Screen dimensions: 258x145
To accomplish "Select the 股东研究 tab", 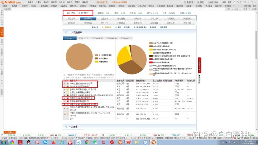I will coord(88,19).
